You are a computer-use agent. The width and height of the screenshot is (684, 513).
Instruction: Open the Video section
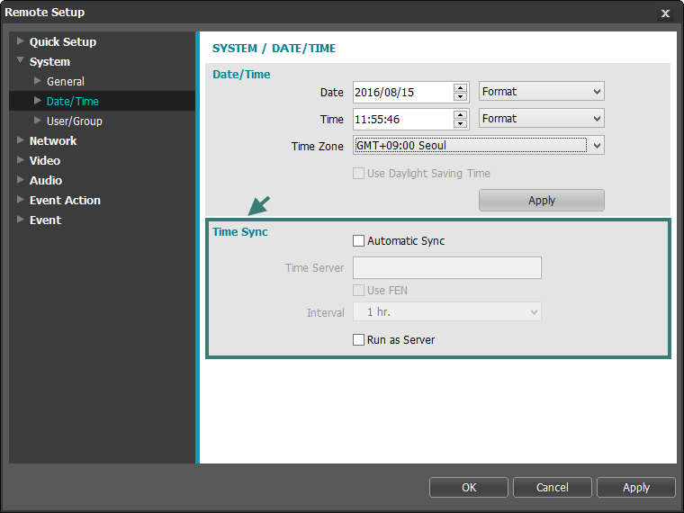point(45,160)
